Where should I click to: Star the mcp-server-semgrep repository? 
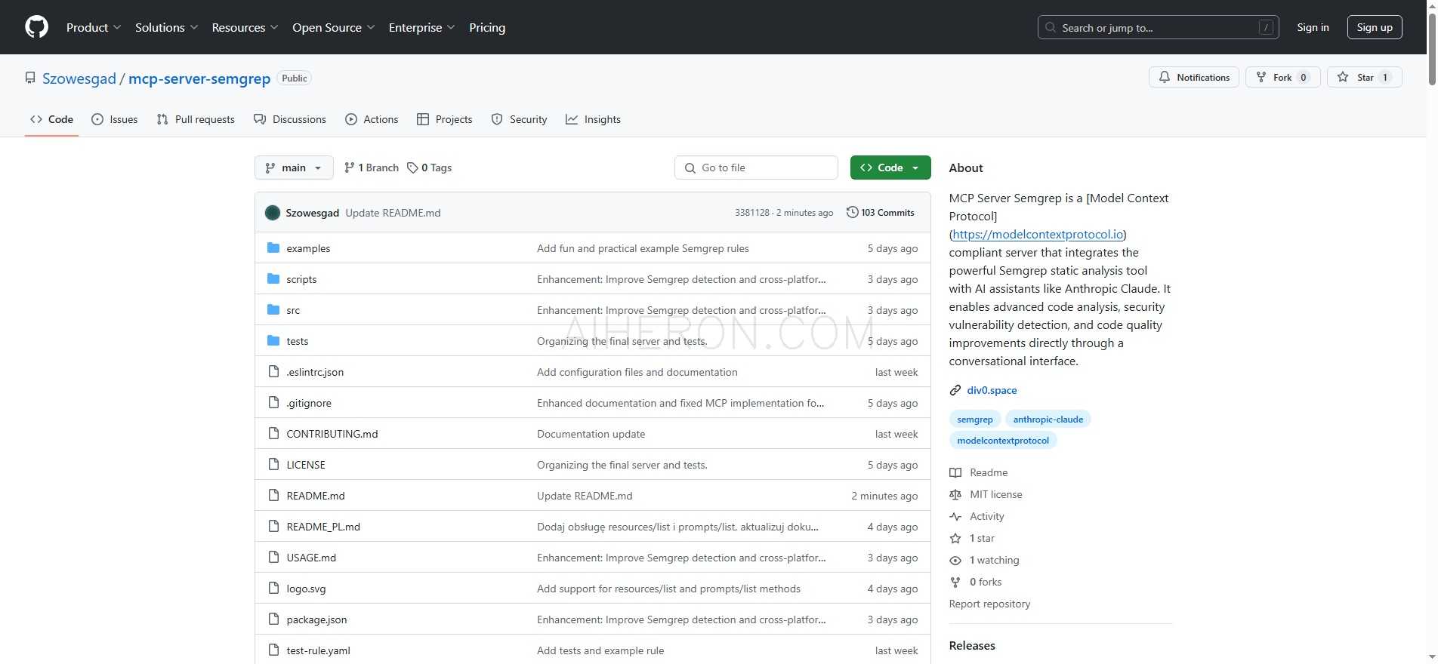(x=1364, y=77)
